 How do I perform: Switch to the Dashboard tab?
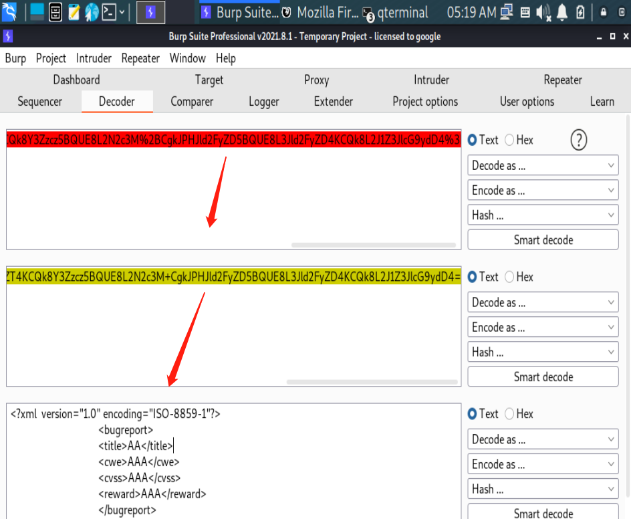[x=76, y=80]
